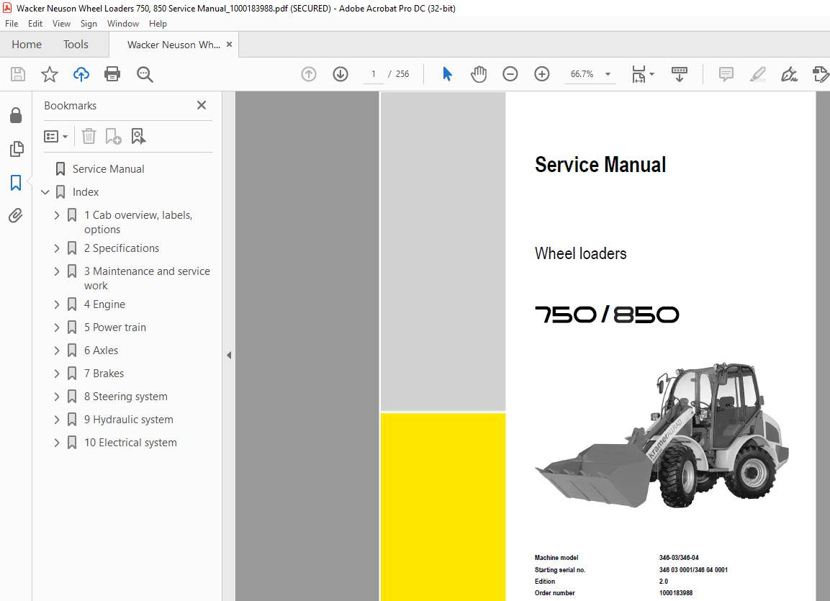This screenshot has width=830, height=601.
Task: Open the zoom level dropdown
Action: coord(608,74)
